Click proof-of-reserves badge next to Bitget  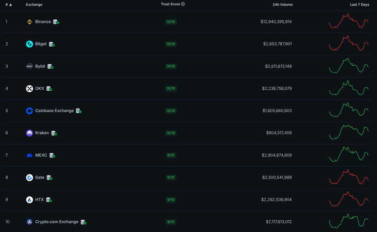[x=52, y=44]
